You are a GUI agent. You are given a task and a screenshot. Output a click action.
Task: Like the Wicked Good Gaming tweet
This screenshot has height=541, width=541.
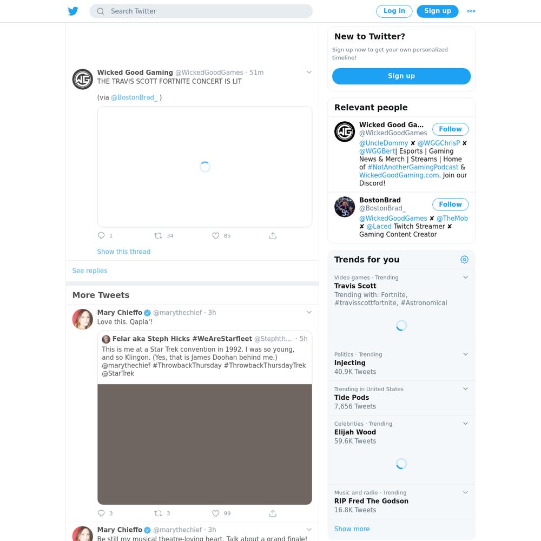(216, 236)
